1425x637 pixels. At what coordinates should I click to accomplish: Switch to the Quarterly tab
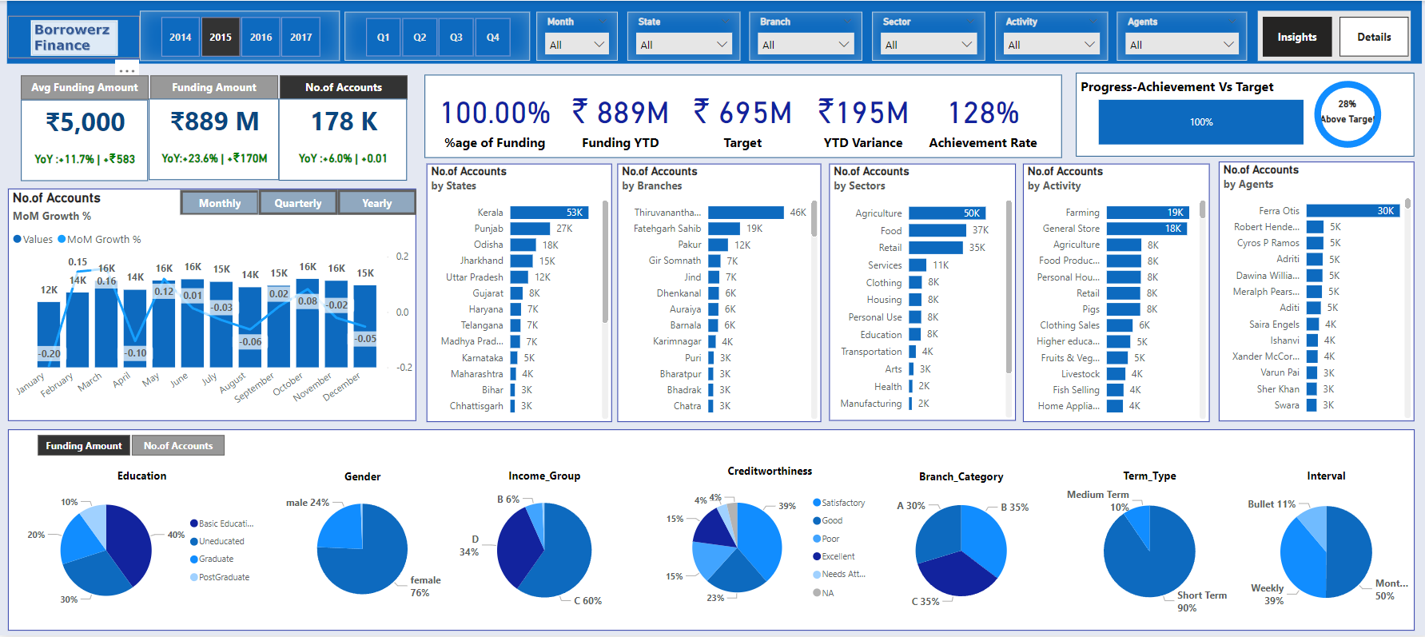point(298,203)
